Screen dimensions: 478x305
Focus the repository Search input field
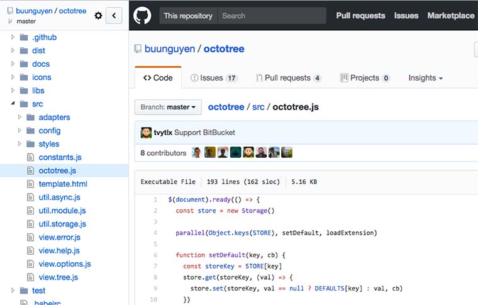(x=272, y=16)
